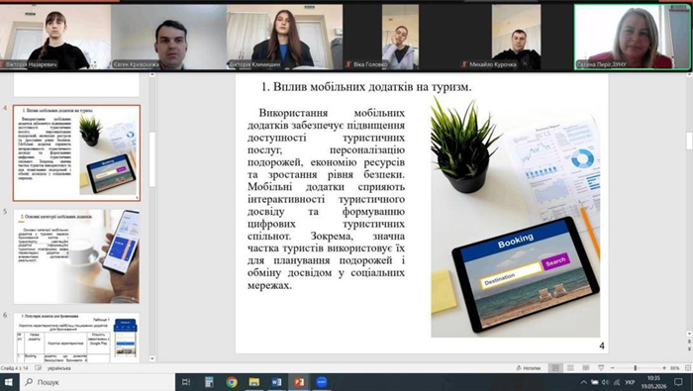Select slide 6 thumbnail with table
This screenshot has width=693, height=391.
(76, 338)
